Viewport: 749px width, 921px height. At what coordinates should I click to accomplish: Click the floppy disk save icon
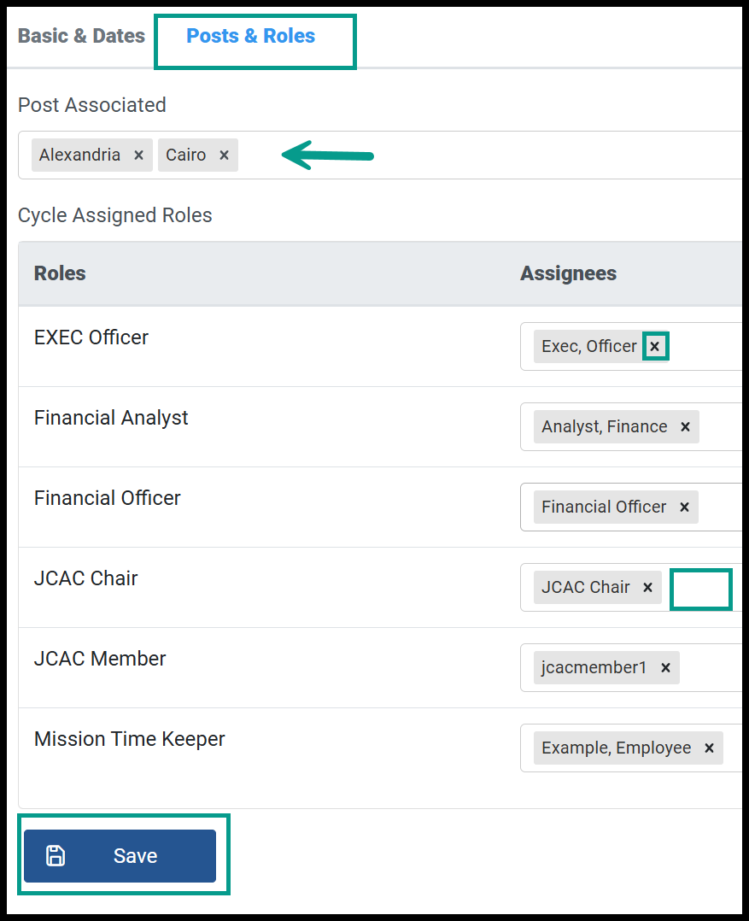[56, 856]
